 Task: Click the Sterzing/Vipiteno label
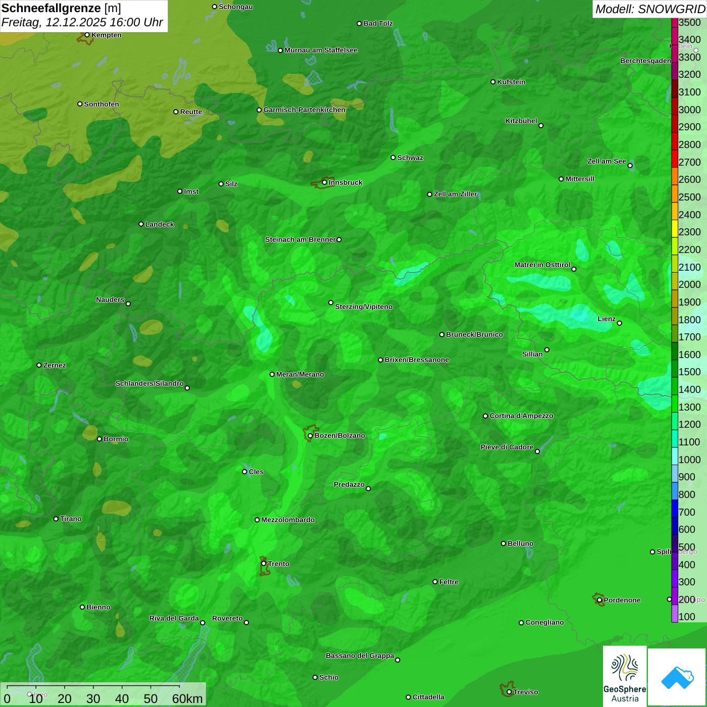[364, 307]
